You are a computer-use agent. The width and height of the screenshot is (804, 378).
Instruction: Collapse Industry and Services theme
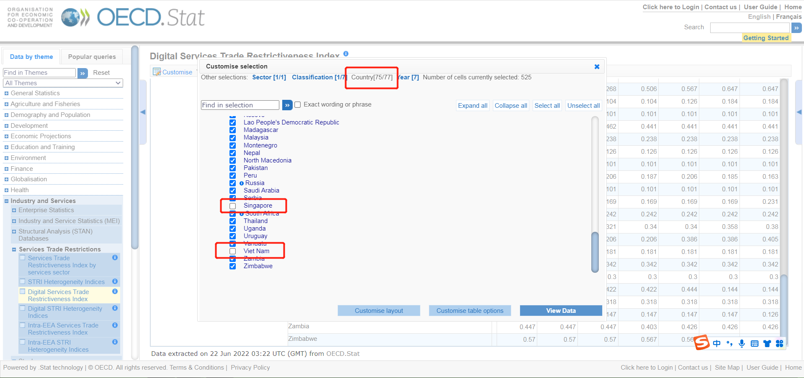6,201
